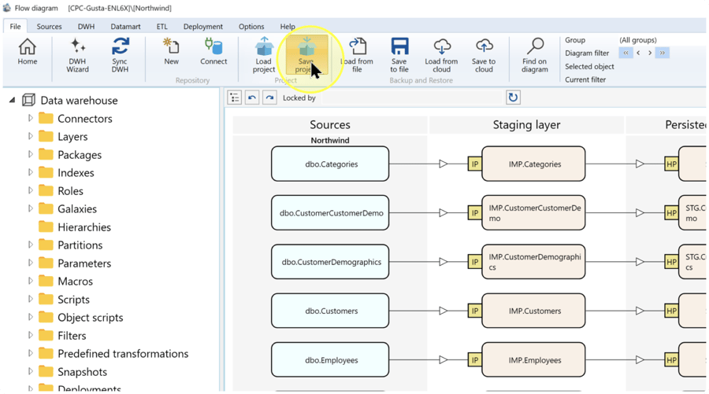709x394 pixels.
Task: Click IP badge on IMP.CustomerCustomerDemo
Action: point(475,212)
